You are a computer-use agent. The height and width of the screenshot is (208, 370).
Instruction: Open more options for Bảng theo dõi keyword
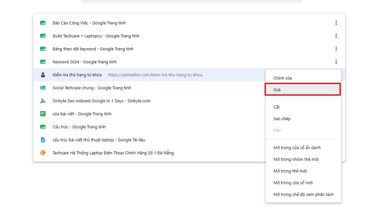click(336, 49)
